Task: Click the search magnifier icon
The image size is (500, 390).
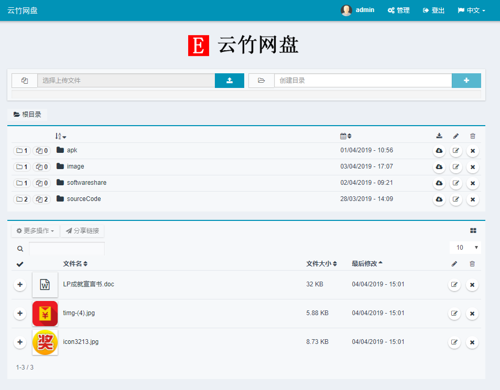Action: 20,248
